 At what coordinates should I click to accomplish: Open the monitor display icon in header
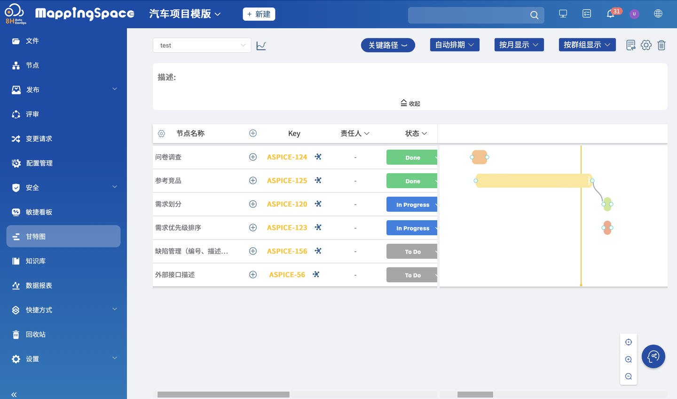[x=563, y=14]
